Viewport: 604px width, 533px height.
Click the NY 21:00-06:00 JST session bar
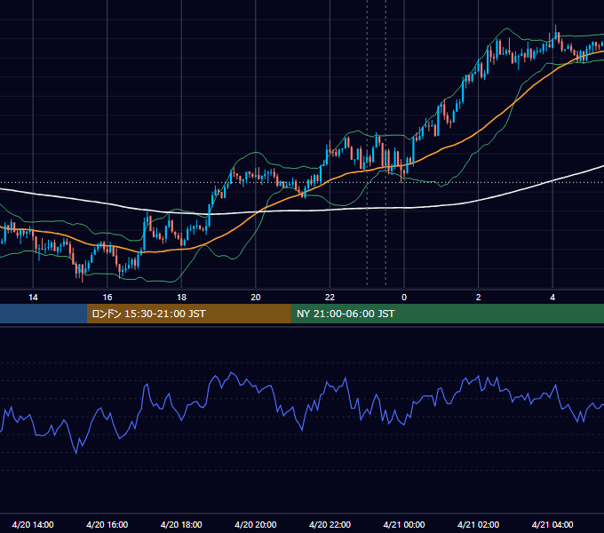[447, 314]
